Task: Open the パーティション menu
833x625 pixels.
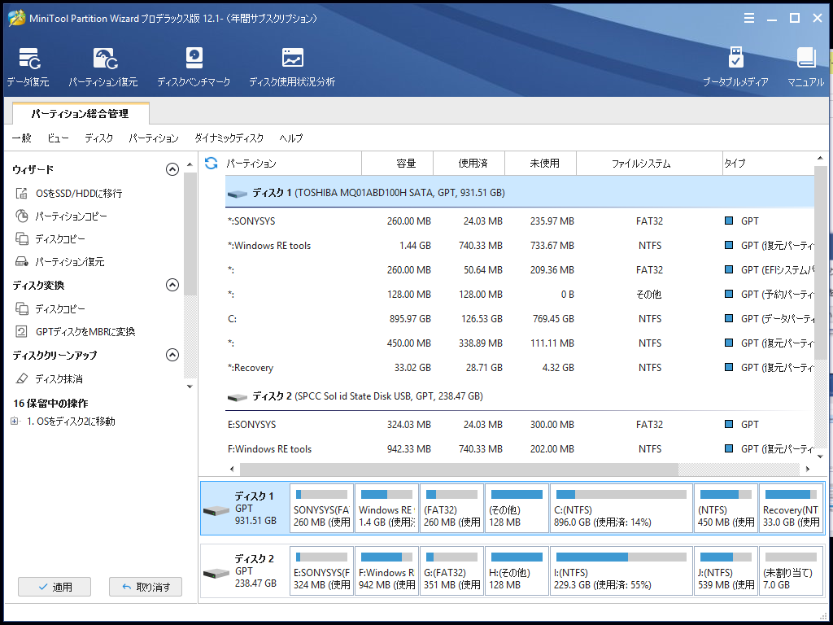Action: coord(154,138)
